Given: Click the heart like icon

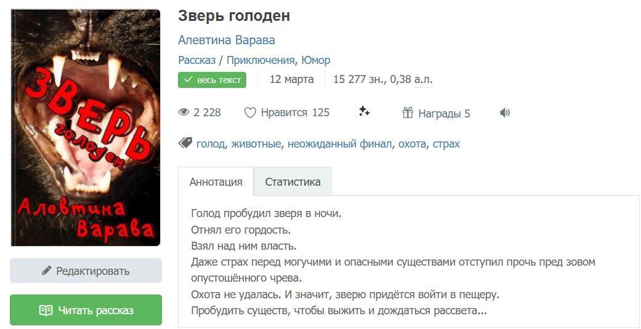Looking at the screenshot, I should tap(250, 113).
